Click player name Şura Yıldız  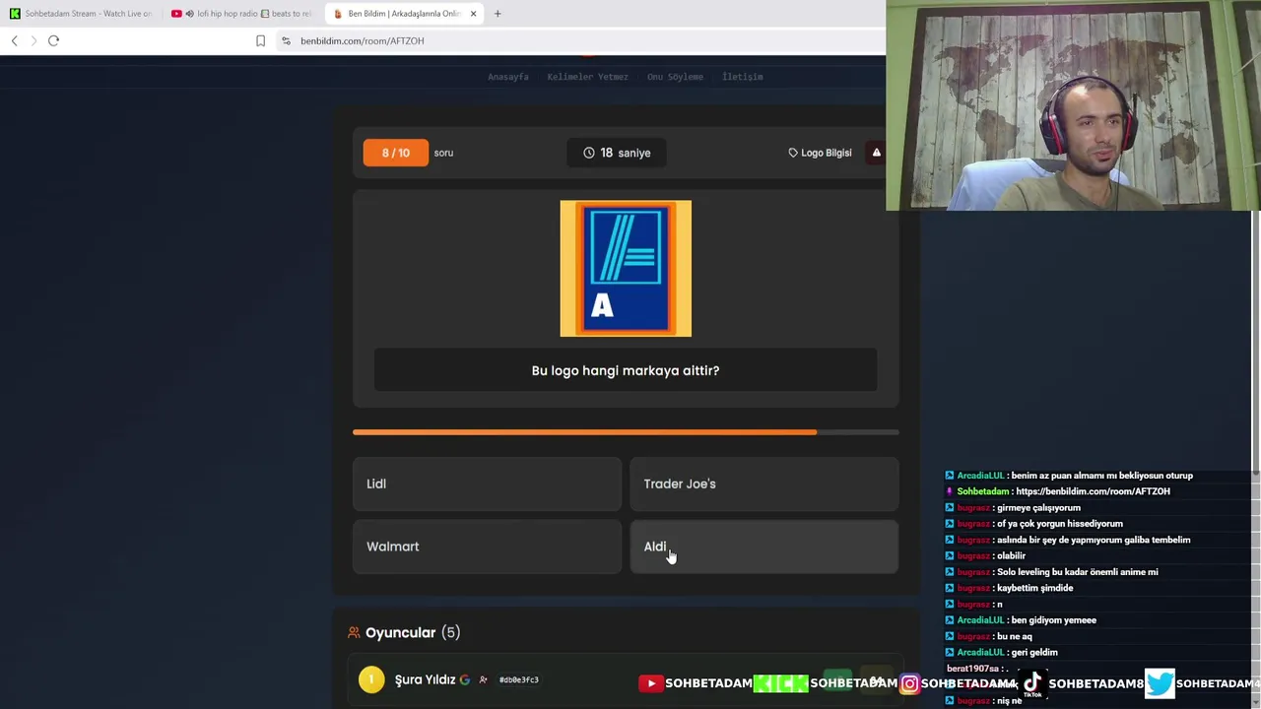click(425, 679)
